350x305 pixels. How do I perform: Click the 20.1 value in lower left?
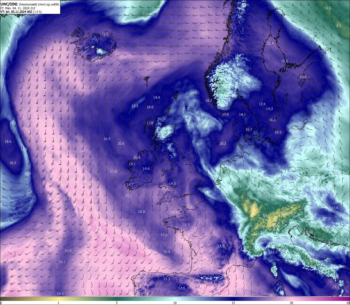[x=62, y=262]
